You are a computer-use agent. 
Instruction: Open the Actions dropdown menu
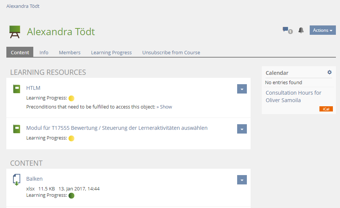click(322, 30)
